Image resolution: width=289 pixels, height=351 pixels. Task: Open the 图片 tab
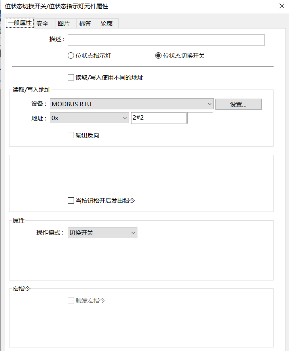[x=64, y=24]
